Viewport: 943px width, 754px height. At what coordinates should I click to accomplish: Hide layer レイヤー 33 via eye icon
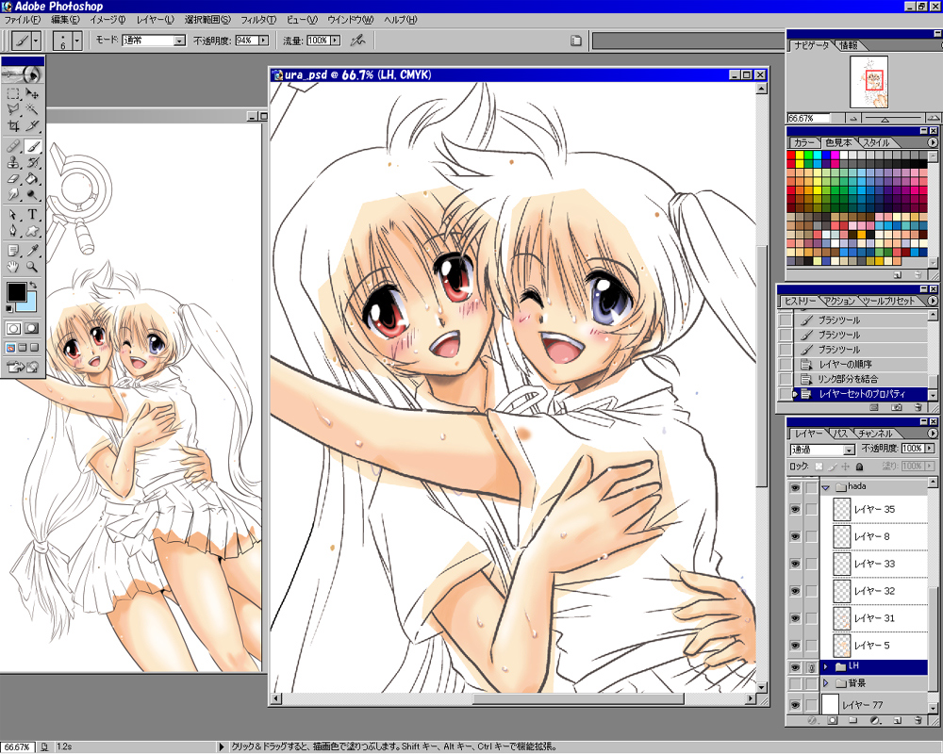tap(795, 564)
